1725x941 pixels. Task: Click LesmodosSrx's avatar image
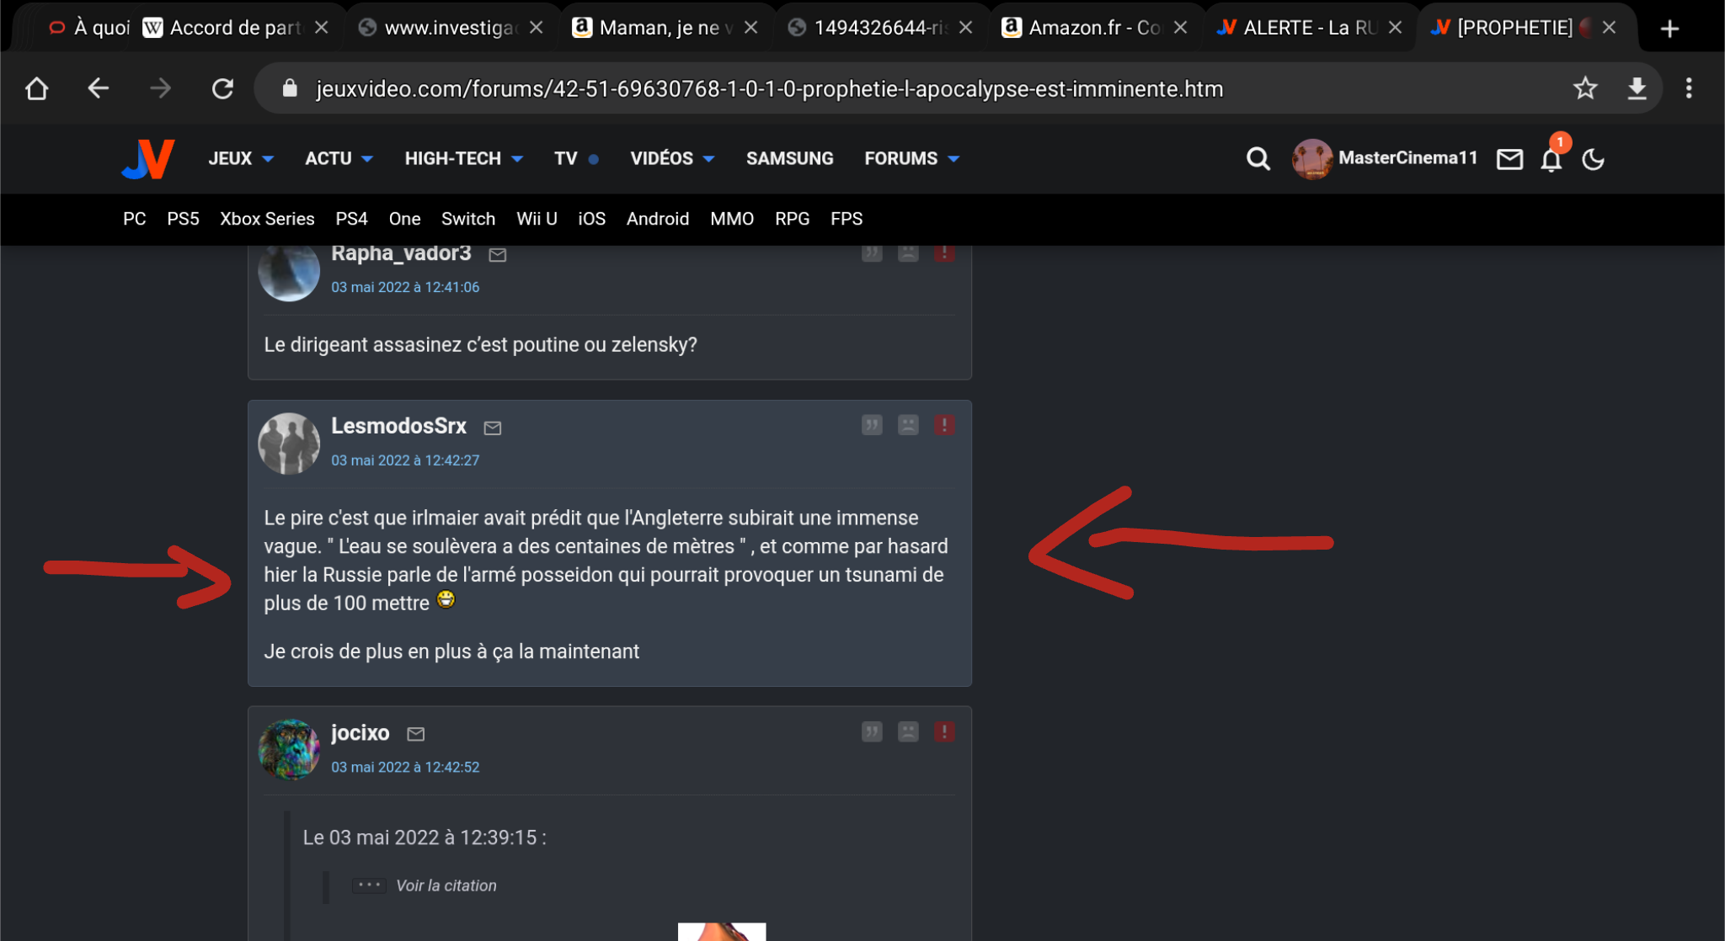(x=289, y=444)
